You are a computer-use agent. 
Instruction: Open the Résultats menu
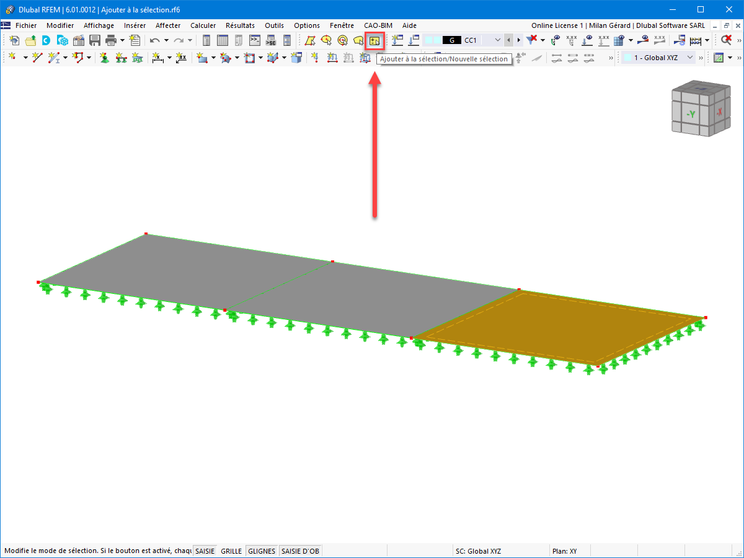click(x=240, y=25)
